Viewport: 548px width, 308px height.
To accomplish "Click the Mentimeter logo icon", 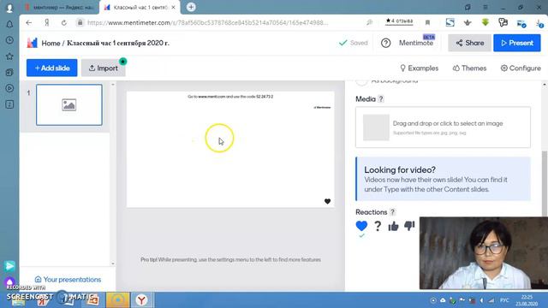I will [33, 43].
